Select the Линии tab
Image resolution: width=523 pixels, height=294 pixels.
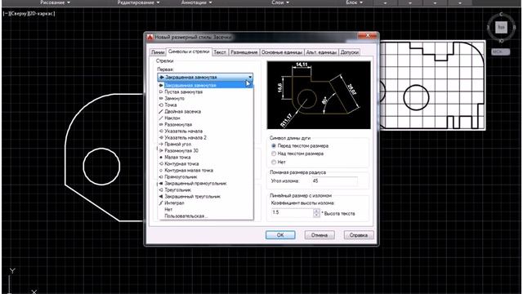coord(158,52)
